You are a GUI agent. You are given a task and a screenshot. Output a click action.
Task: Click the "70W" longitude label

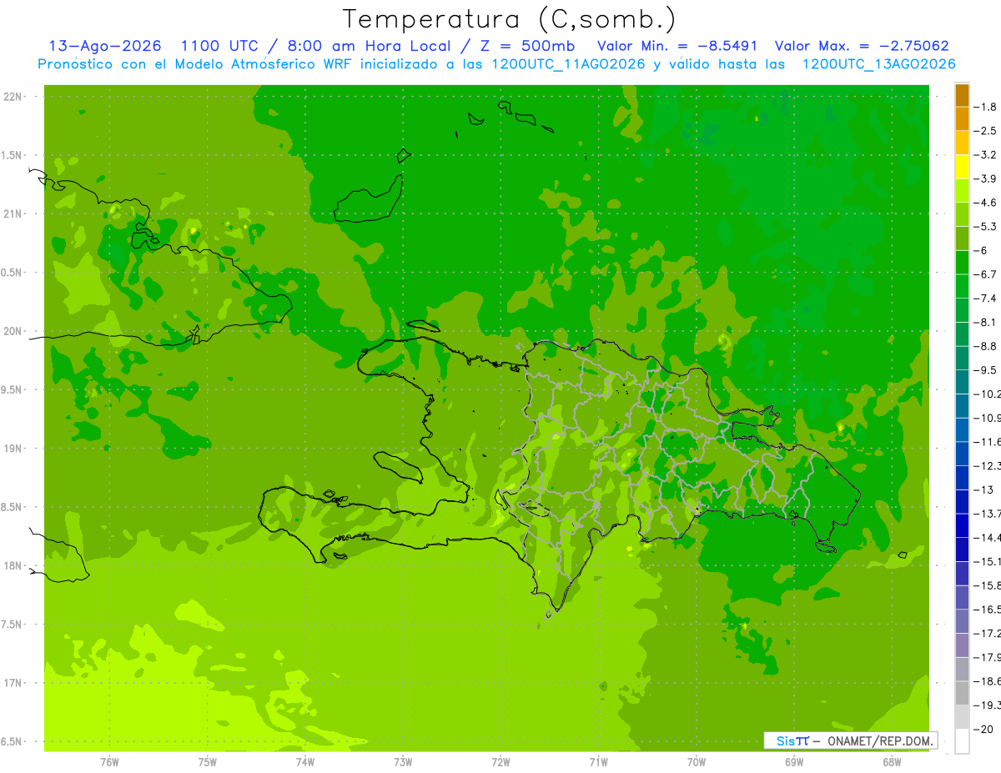[x=697, y=761]
